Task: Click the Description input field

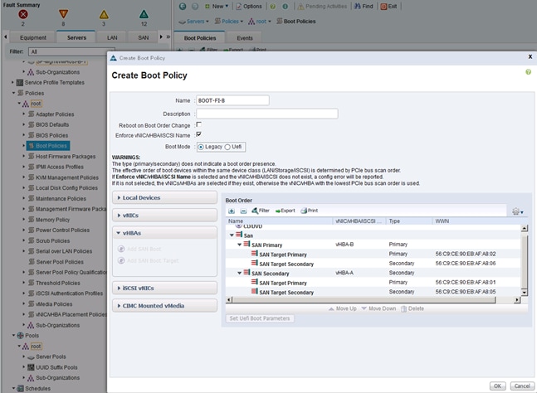Action: click(267, 114)
